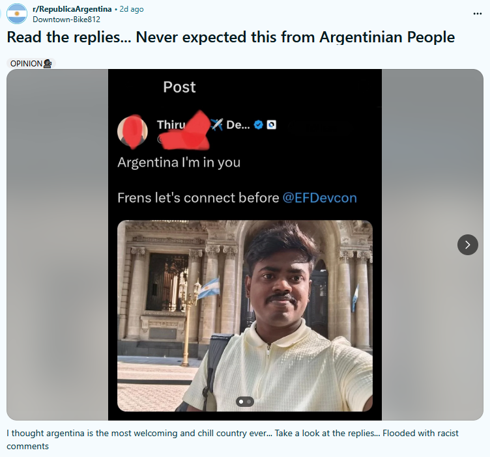This screenshot has width=490, height=457.
Task: Click the @EFDevcon mention
Action: click(320, 198)
